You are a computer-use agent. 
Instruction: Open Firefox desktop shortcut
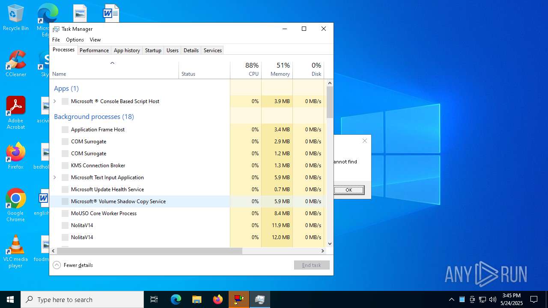(x=16, y=156)
